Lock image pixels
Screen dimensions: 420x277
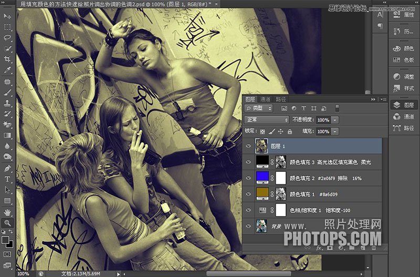[271, 131]
